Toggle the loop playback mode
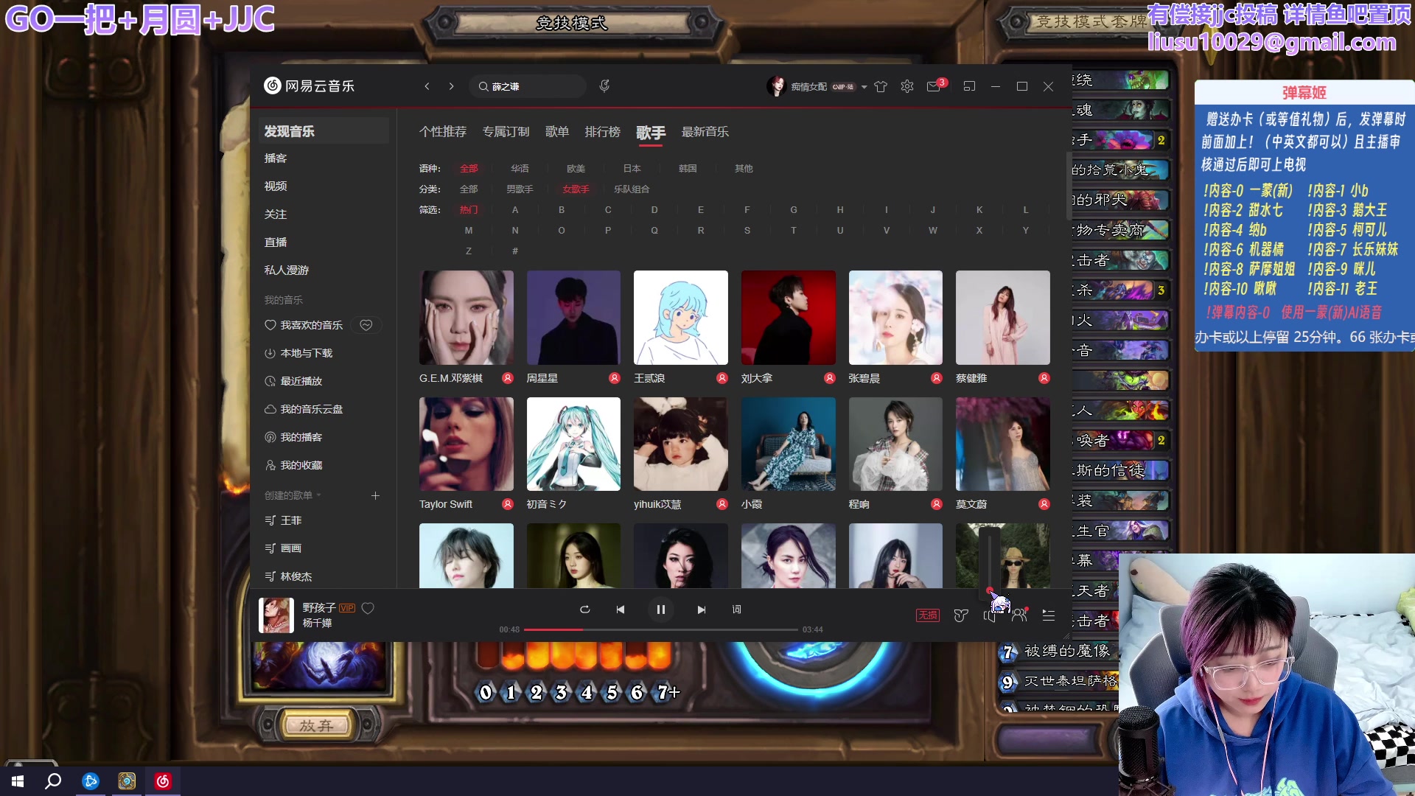This screenshot has width=1415, height=796. 585,610
